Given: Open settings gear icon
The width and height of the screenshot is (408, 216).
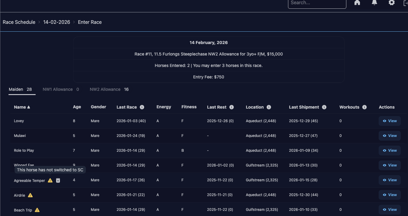Looking at the screenshot, I should click(392, 3).
